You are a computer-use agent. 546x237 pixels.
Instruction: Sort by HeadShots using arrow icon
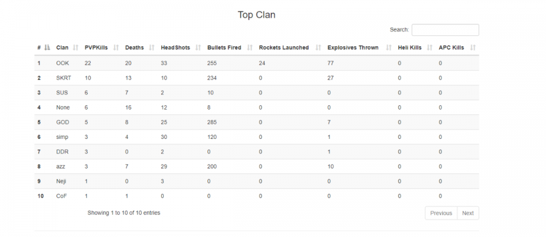click(198, 48)
